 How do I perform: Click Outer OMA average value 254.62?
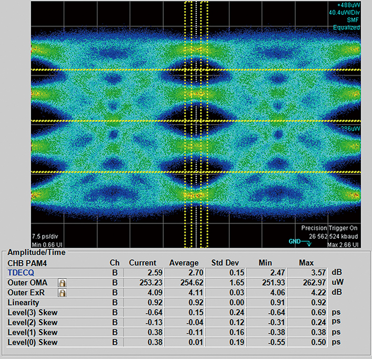point(192,283)
